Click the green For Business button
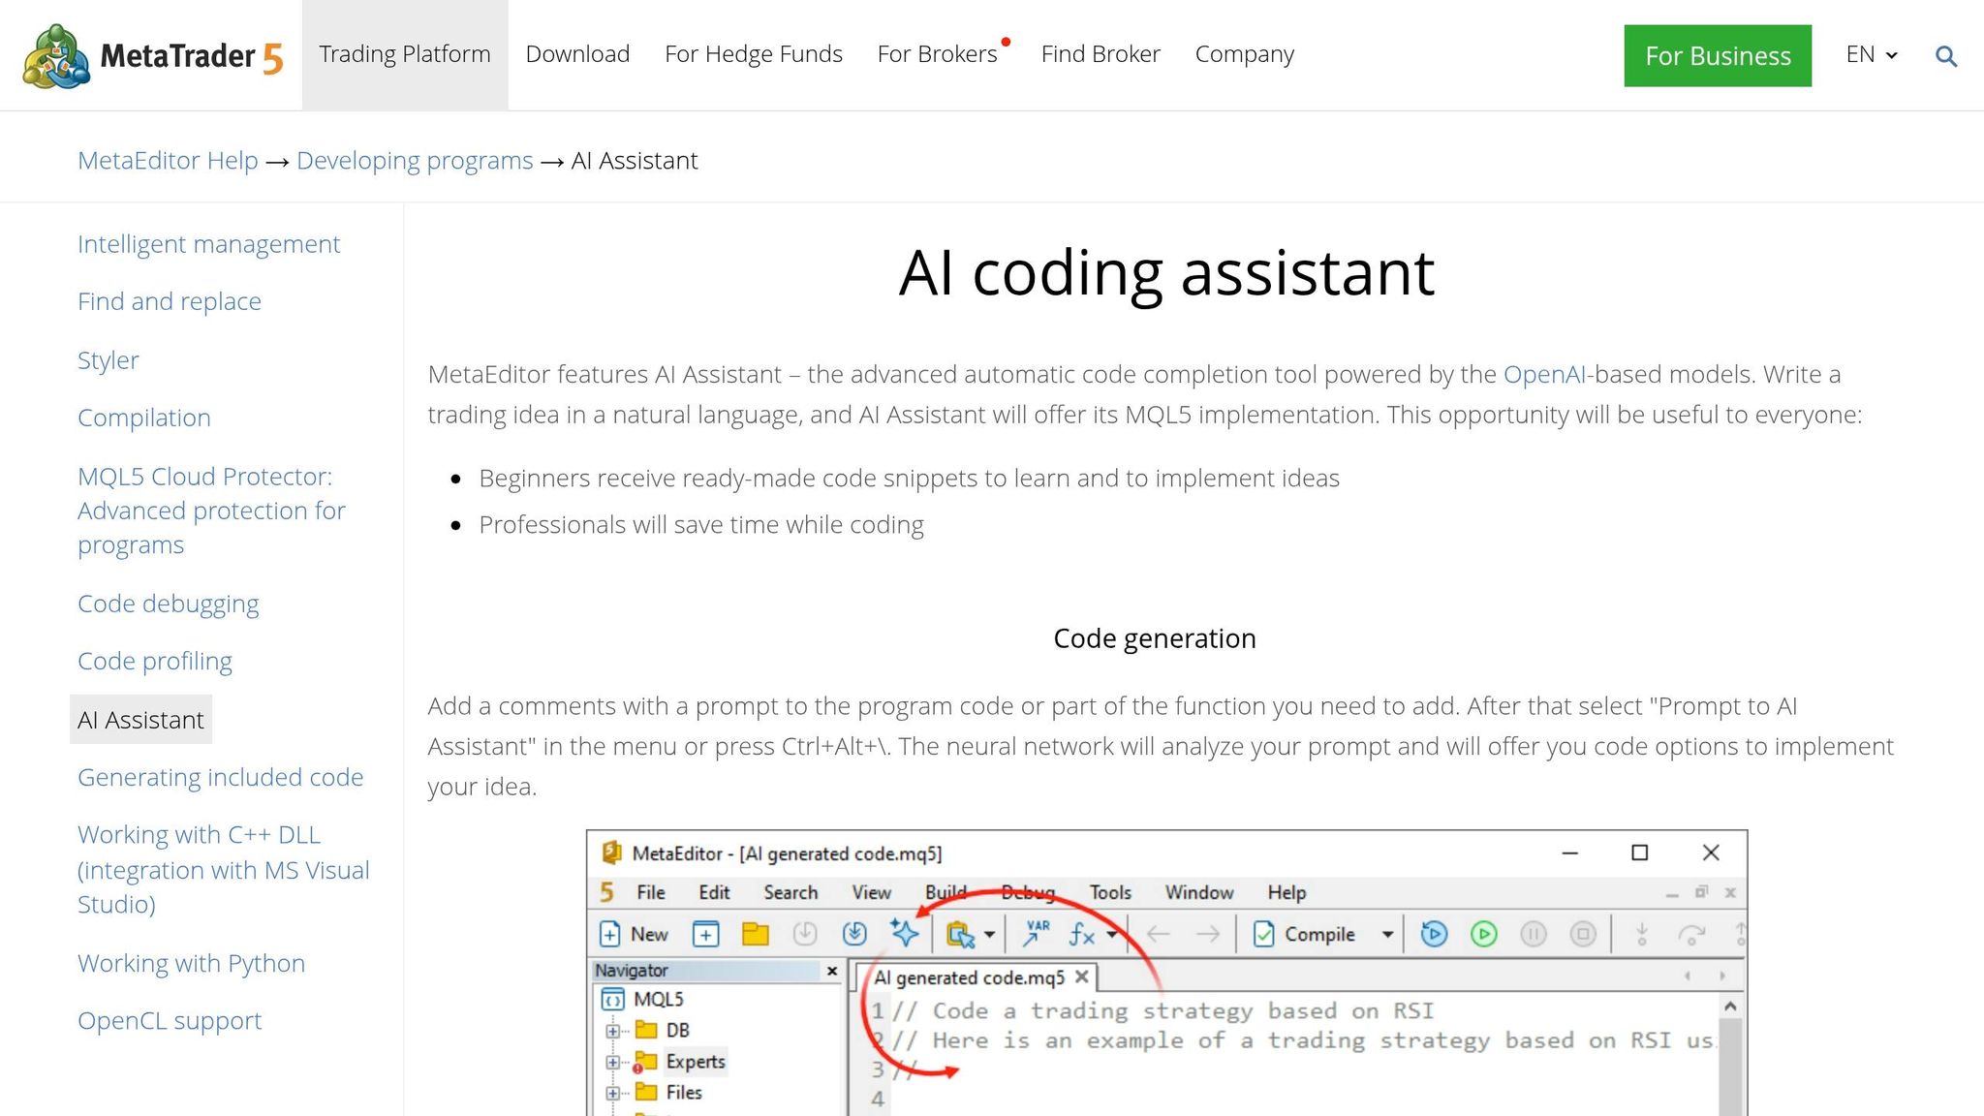The height and width of the screenshot is (1116, 1984). click(1718, 55)
